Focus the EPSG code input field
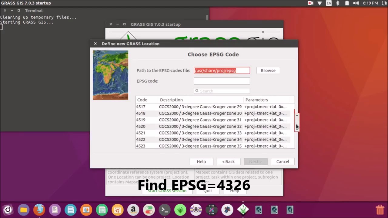This screenshot has height=218, width=388. tap(222, 81)
